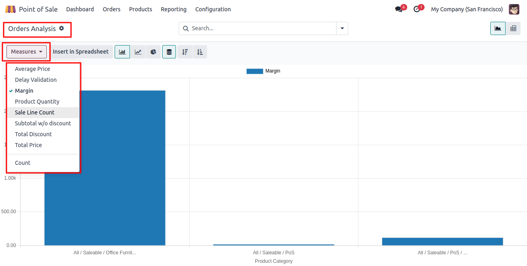The width and height of the screenshot is (527, 266).
Task: Click the user avatar in the top bar
Action: (514, 9)
